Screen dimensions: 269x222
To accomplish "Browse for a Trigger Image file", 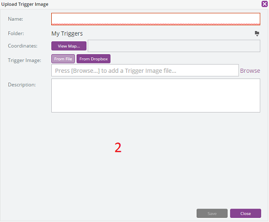I will tap(250, 71).
